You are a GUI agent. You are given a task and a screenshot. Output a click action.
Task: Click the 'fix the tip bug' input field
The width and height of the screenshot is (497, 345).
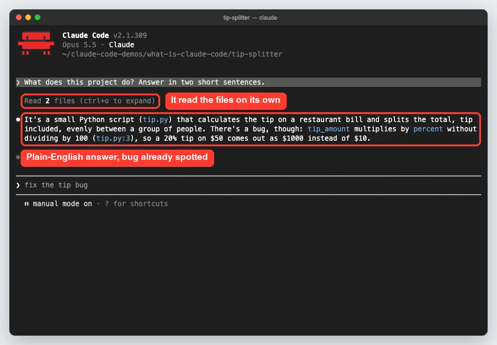click(248, 185)
